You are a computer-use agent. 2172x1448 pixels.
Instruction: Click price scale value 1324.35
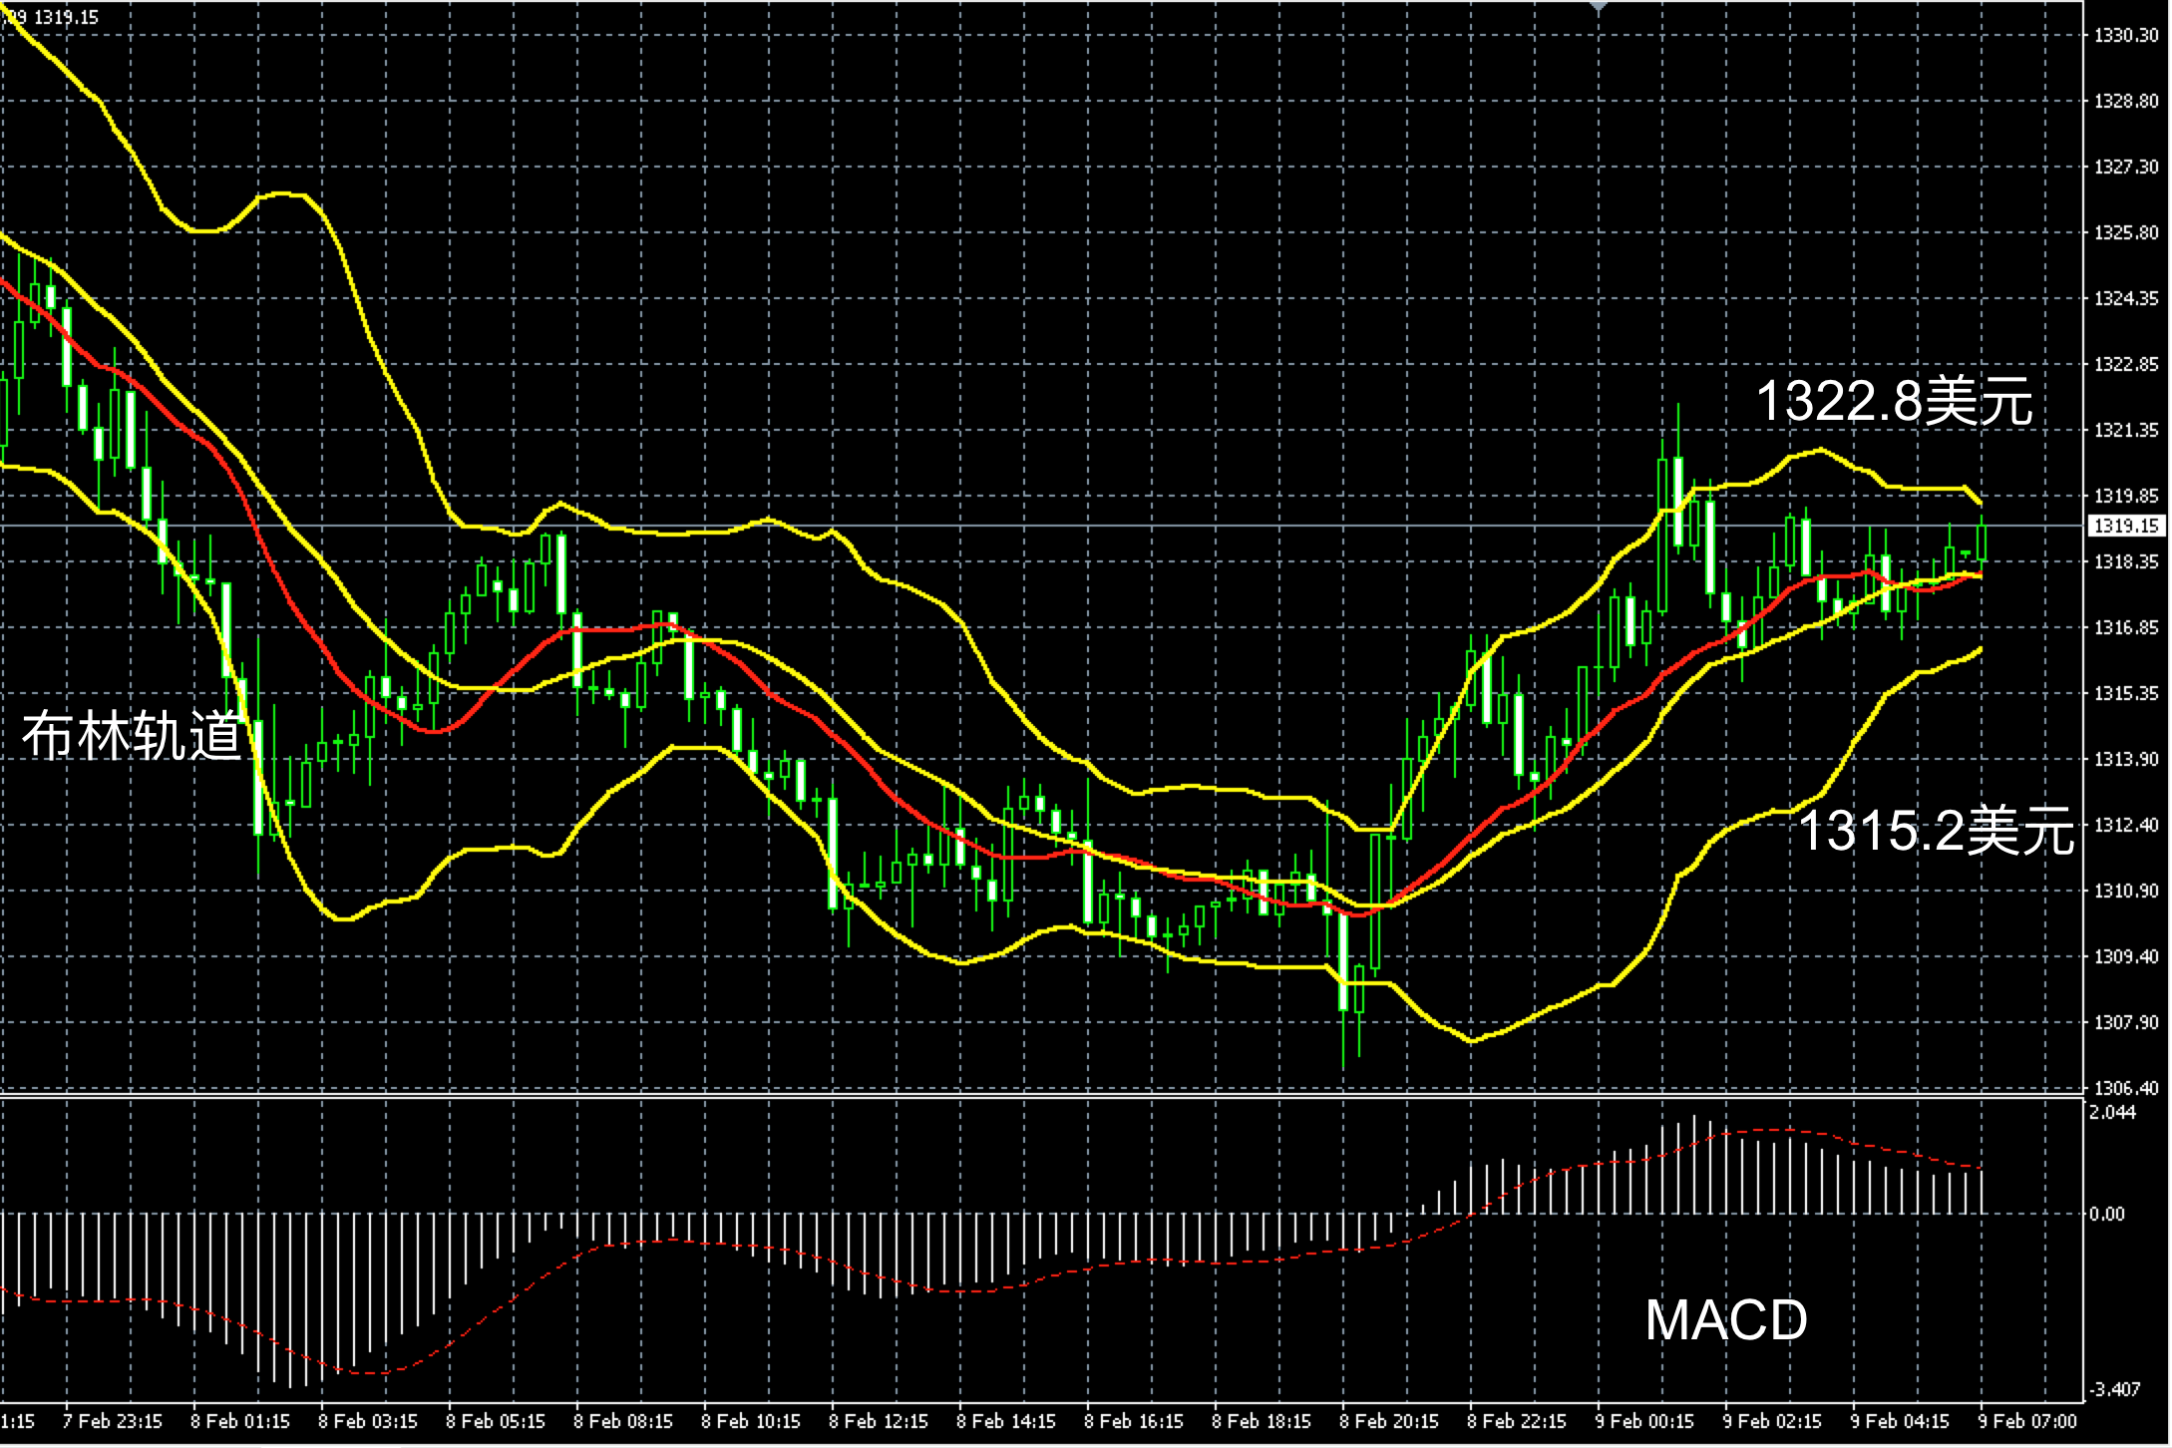[x=2125, y=298]
